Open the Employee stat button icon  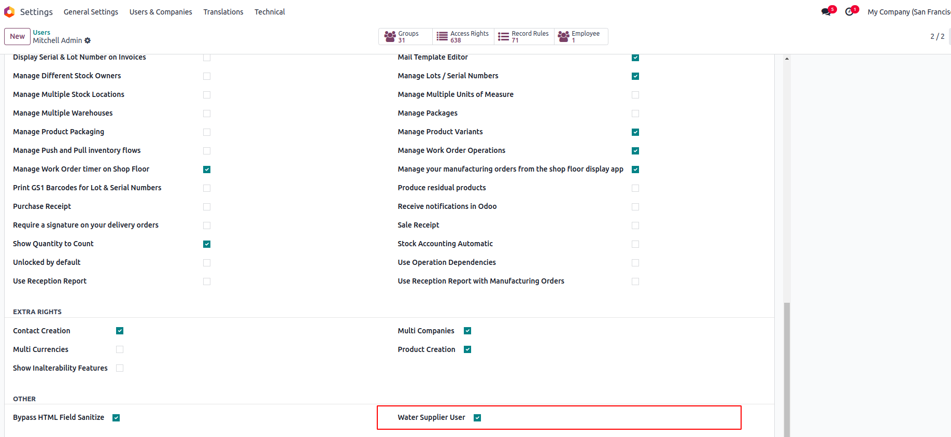click(563, 36)
